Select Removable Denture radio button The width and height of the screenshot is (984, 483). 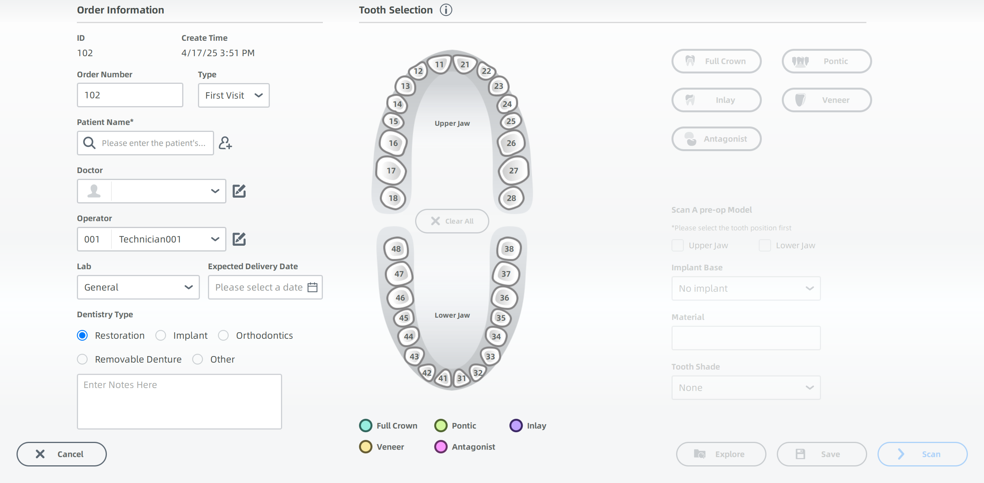pos(82,360)
